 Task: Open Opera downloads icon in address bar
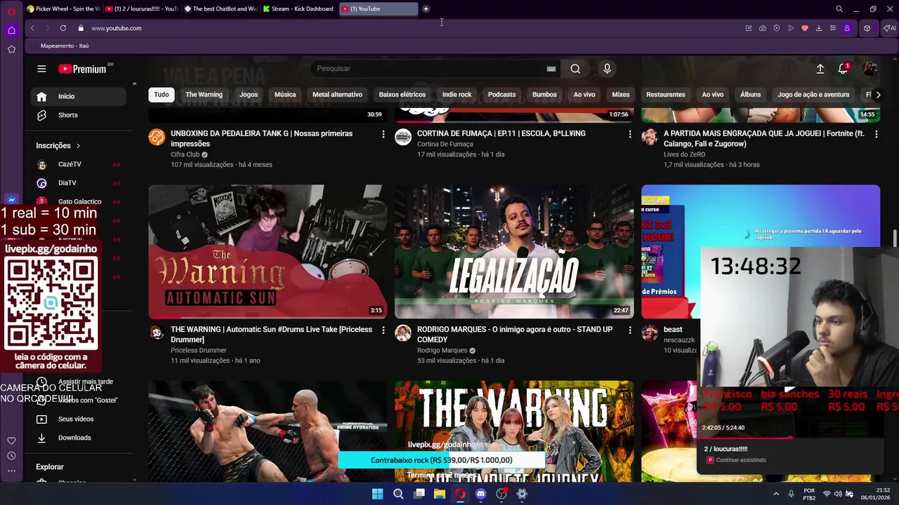tap(819, 28)
